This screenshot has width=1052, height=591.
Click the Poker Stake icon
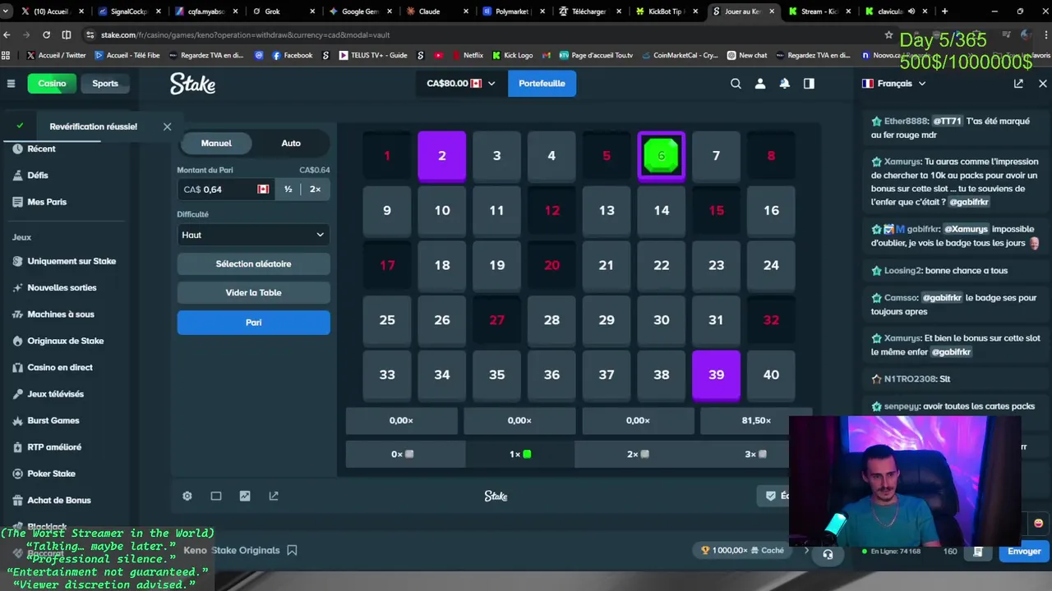pos(17,474)
